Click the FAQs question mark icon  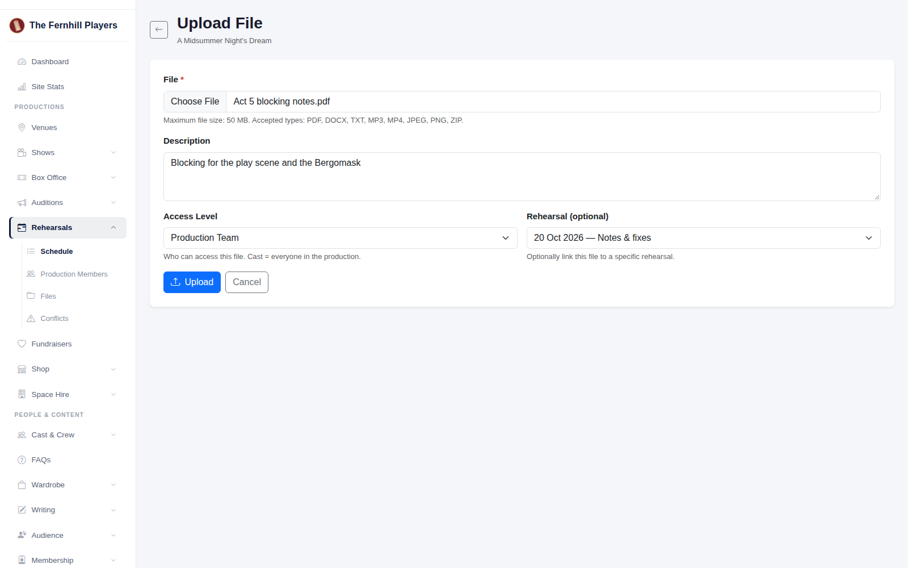coord(22,460)
